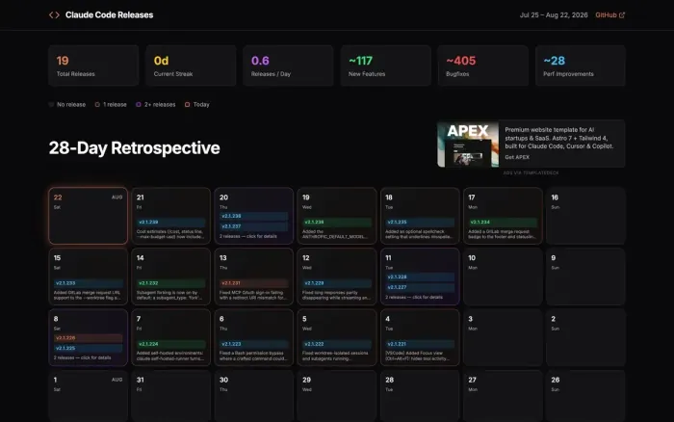Select the Sunday 26 day card
674x422 pixels.
585,396
